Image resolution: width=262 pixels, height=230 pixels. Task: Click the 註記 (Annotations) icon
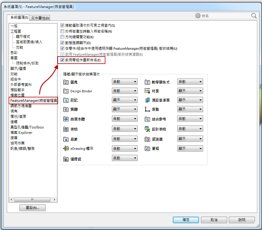(x=66, y=101)
